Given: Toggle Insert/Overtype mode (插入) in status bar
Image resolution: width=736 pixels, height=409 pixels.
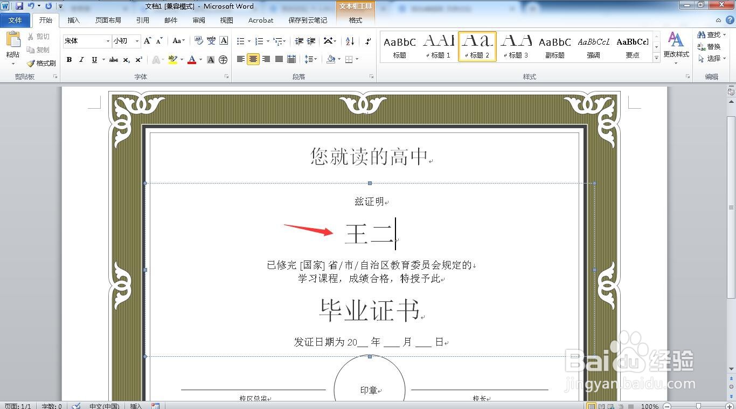Looking at the screenshot, I should (136, 406).
